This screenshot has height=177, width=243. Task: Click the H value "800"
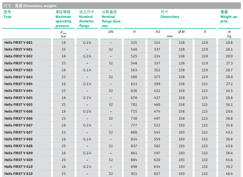tap(134, 132)
